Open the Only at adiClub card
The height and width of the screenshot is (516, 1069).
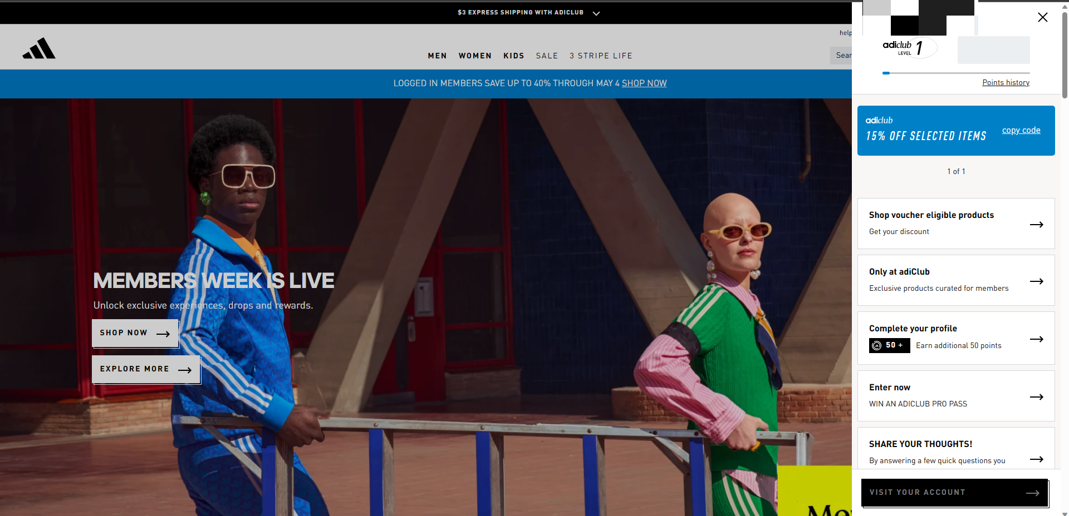(956, 280)
